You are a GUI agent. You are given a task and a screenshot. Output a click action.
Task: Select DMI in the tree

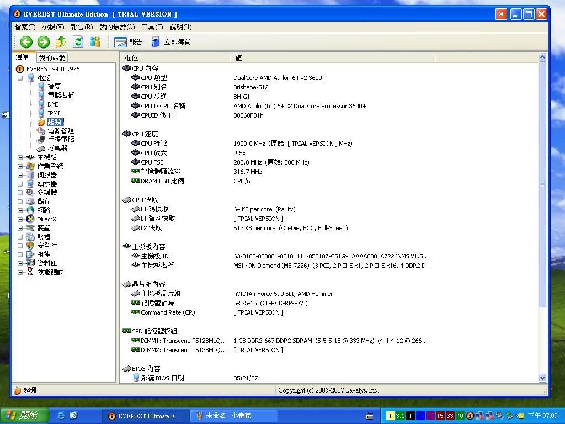point(52,104)
